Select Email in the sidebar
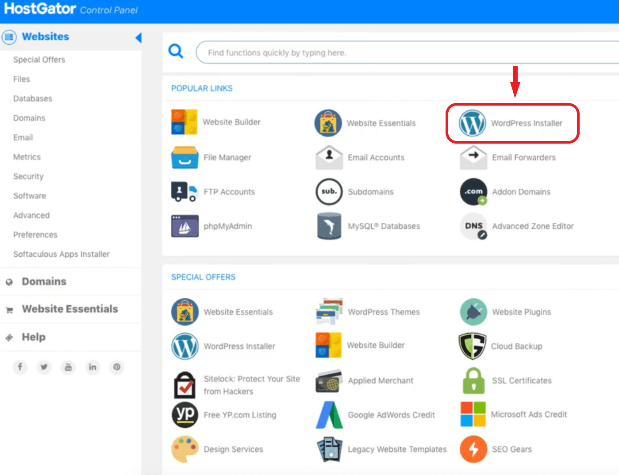This screenshot has height=475, width=619. 23,137
